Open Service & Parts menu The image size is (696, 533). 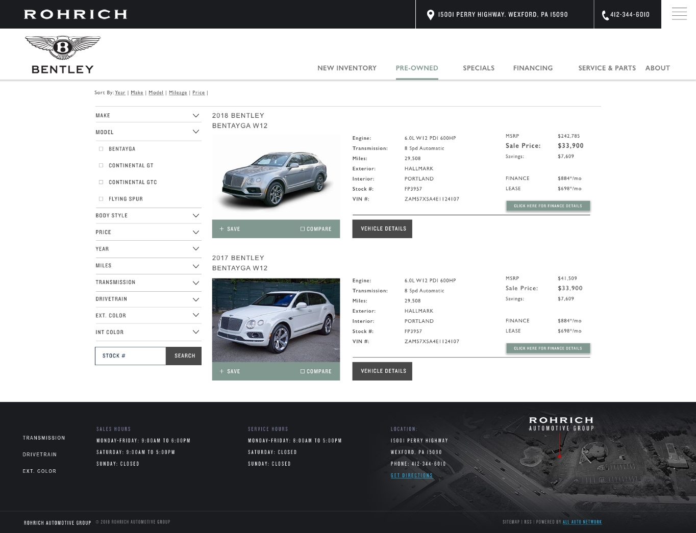point(607,68)
